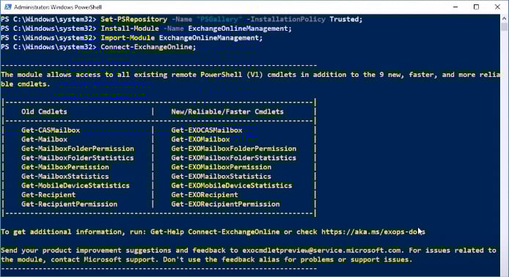Click 'Get-EXOMailboxStatistics' entry
The width and height of the screenshot is (509, 277).
(x=221, y=177)
